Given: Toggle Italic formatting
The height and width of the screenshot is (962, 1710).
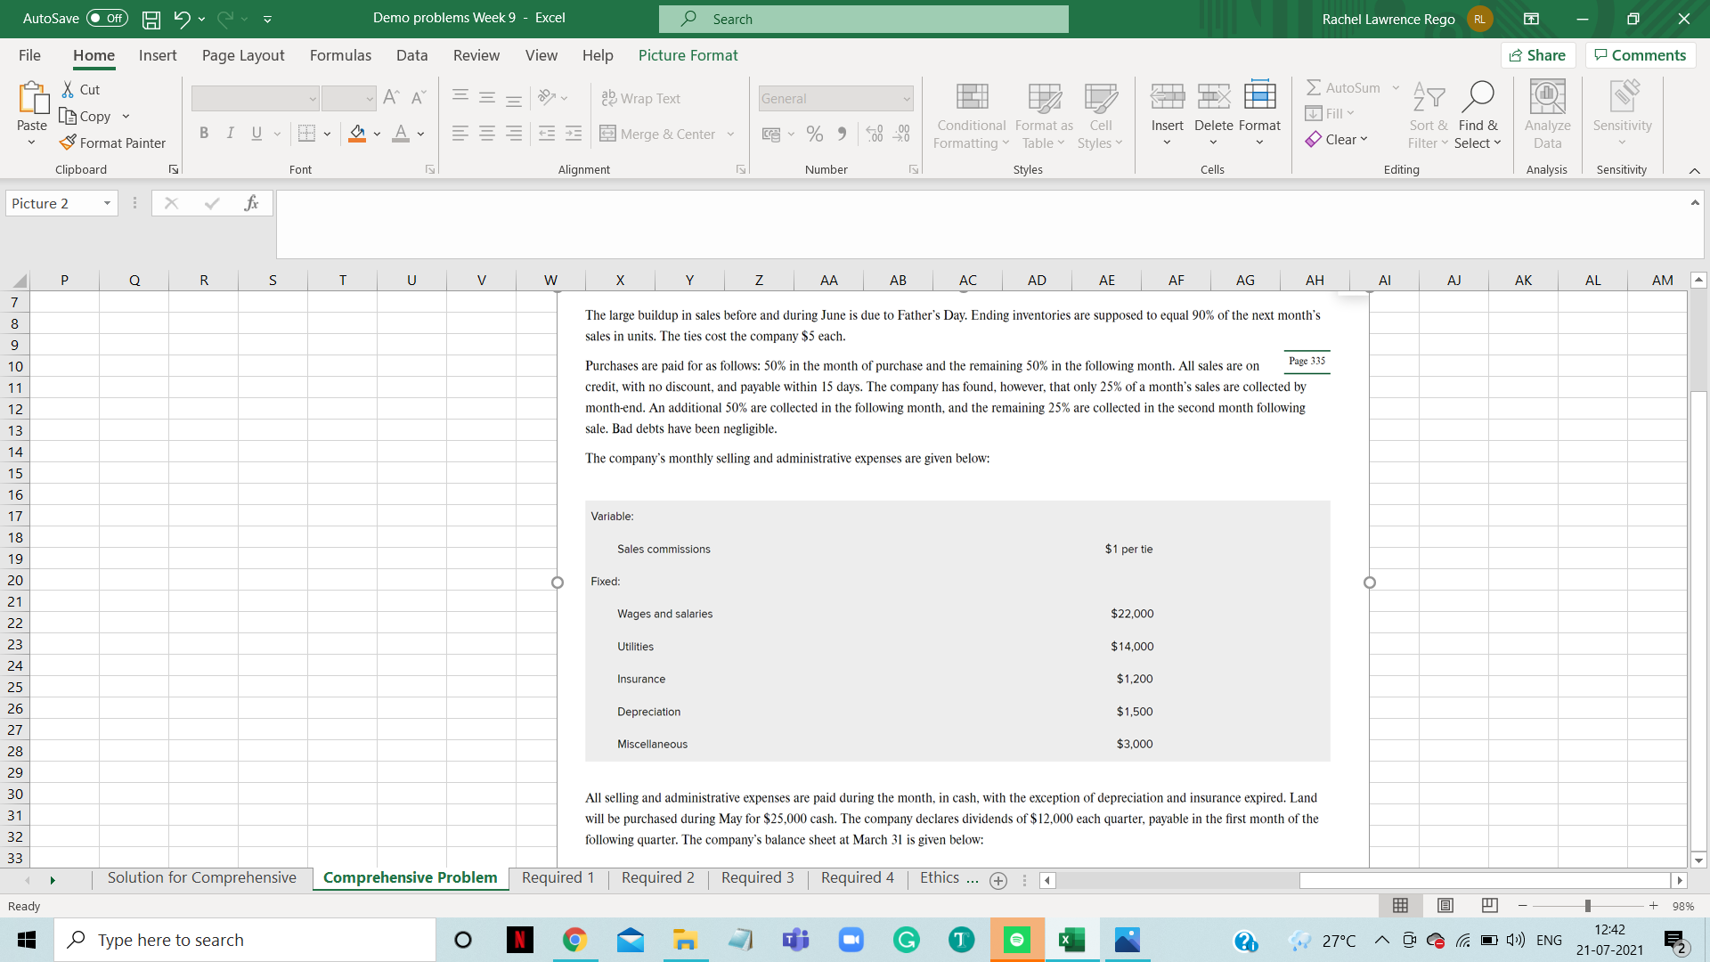Looking at the screenshot, I should point(230,133).
